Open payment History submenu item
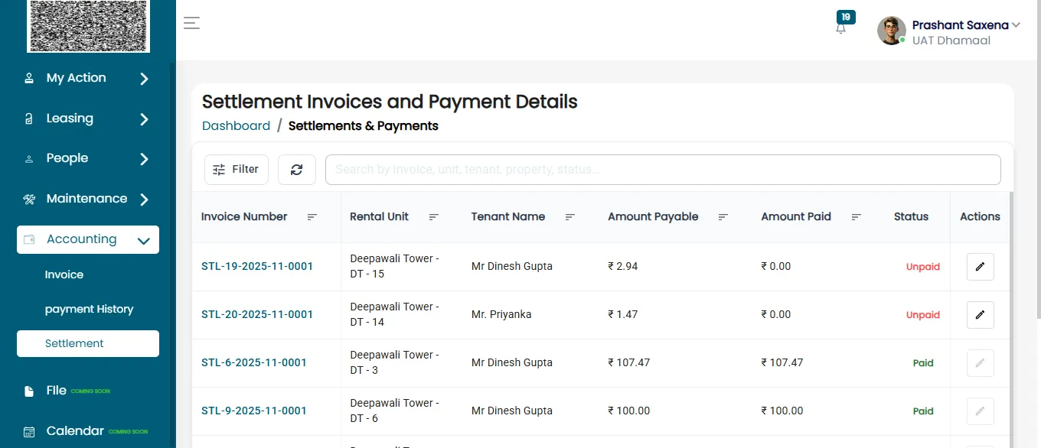 89,309
